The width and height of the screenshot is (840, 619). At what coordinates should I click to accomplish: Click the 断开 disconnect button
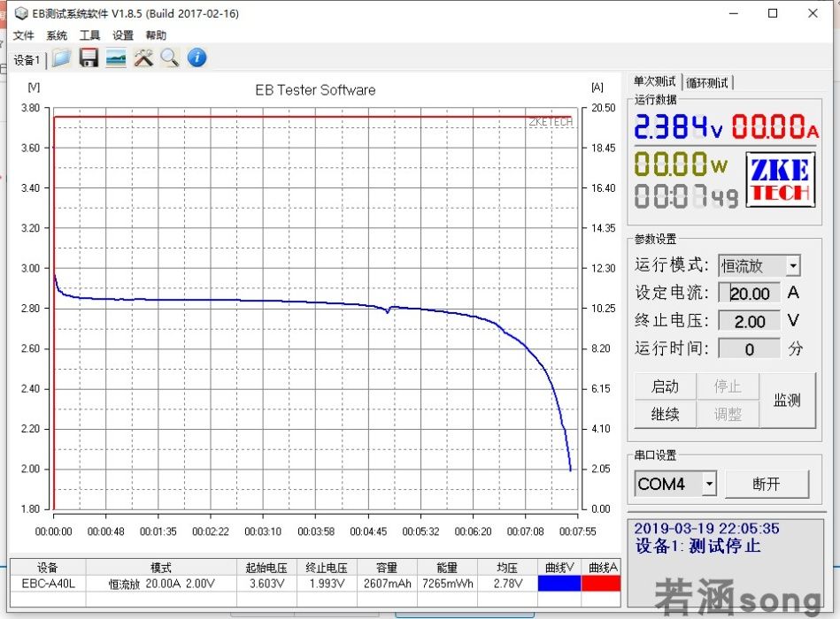767,484
